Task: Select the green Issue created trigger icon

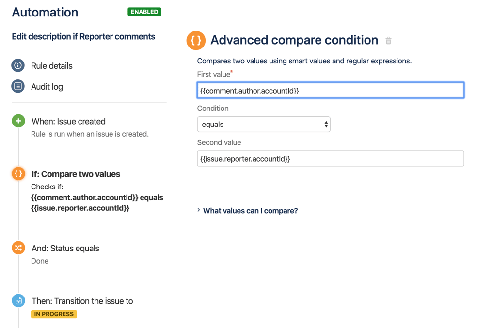Action: (18, 121)
